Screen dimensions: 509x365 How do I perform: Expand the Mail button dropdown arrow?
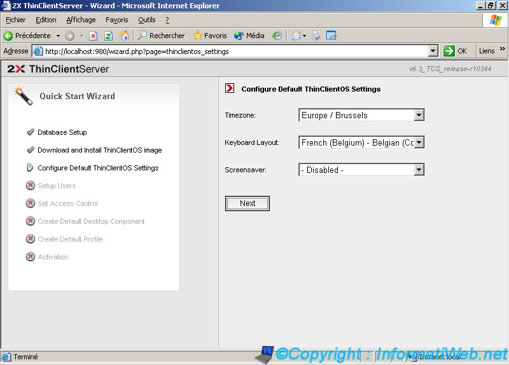[x=305, y=36]
